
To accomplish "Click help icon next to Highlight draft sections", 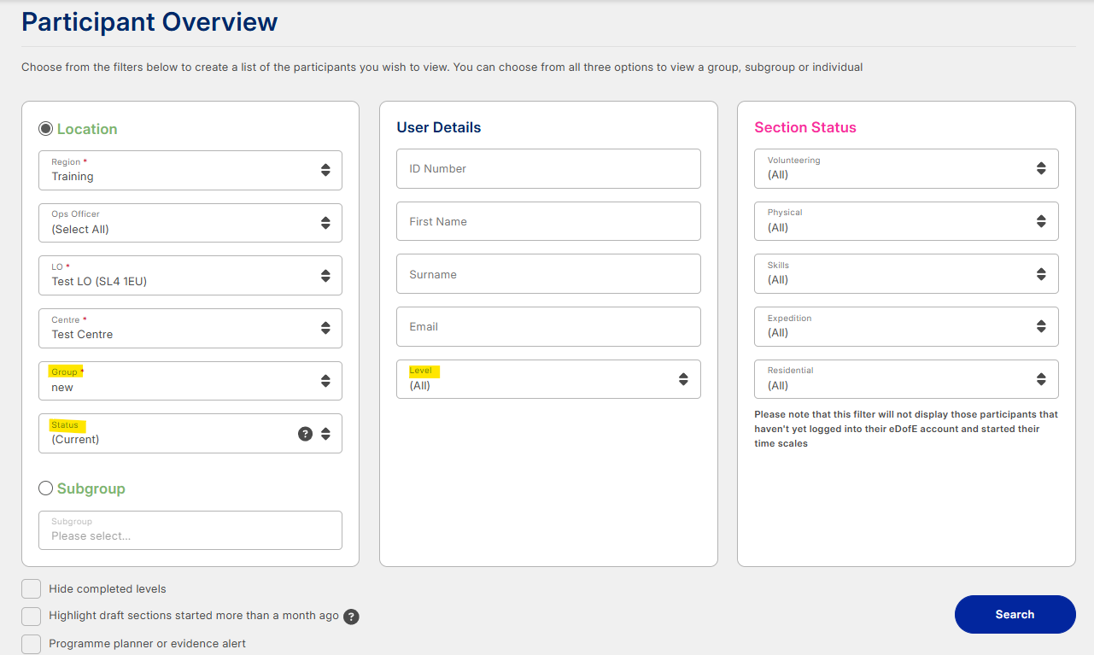I will 351,617.
